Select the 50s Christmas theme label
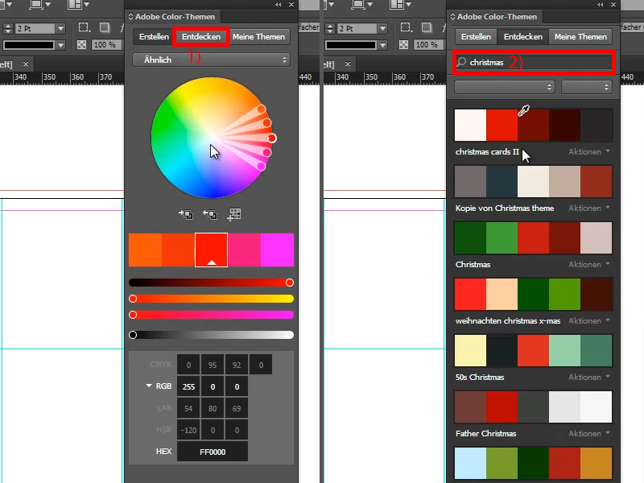644x483 pixels. 479,377
